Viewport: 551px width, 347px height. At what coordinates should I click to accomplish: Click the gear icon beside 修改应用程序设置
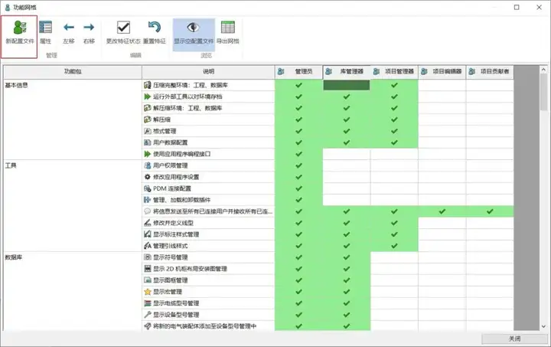(x=148, y=177)
